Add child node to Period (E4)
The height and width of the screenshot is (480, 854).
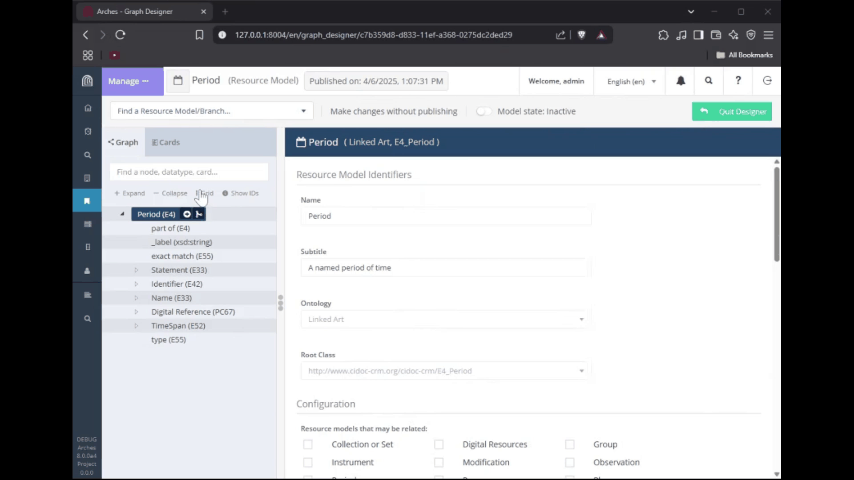[187, 214]
